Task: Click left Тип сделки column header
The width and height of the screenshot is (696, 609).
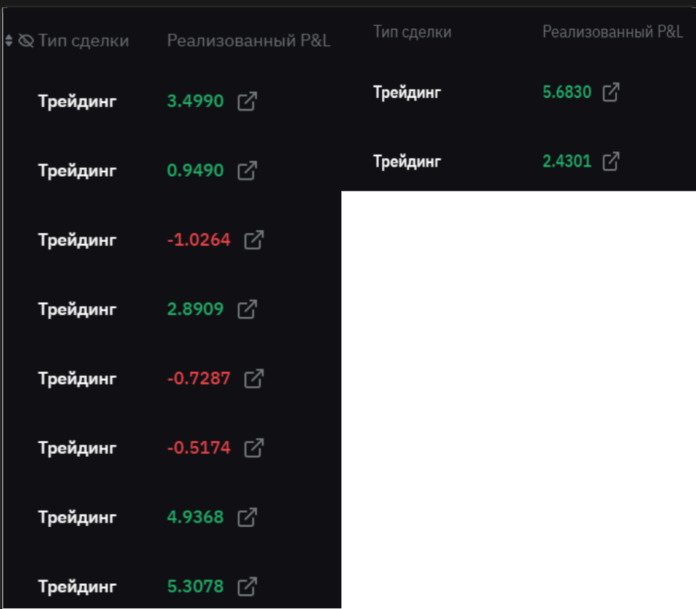Action: pos(83,41)
